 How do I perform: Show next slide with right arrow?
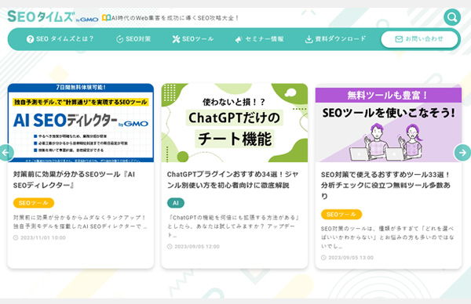tap(462, 153)
